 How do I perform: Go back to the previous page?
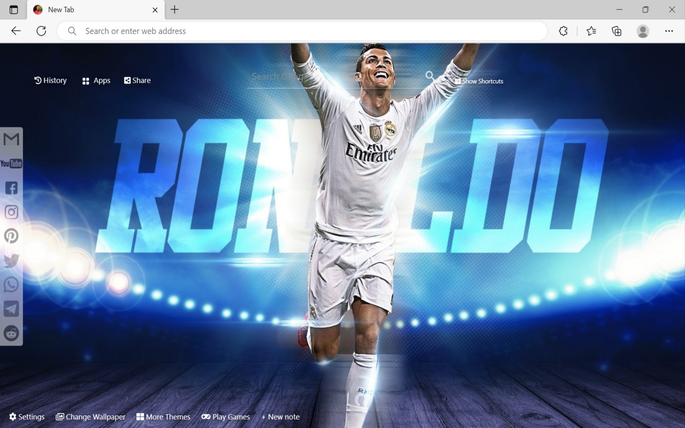click(16, 31)
